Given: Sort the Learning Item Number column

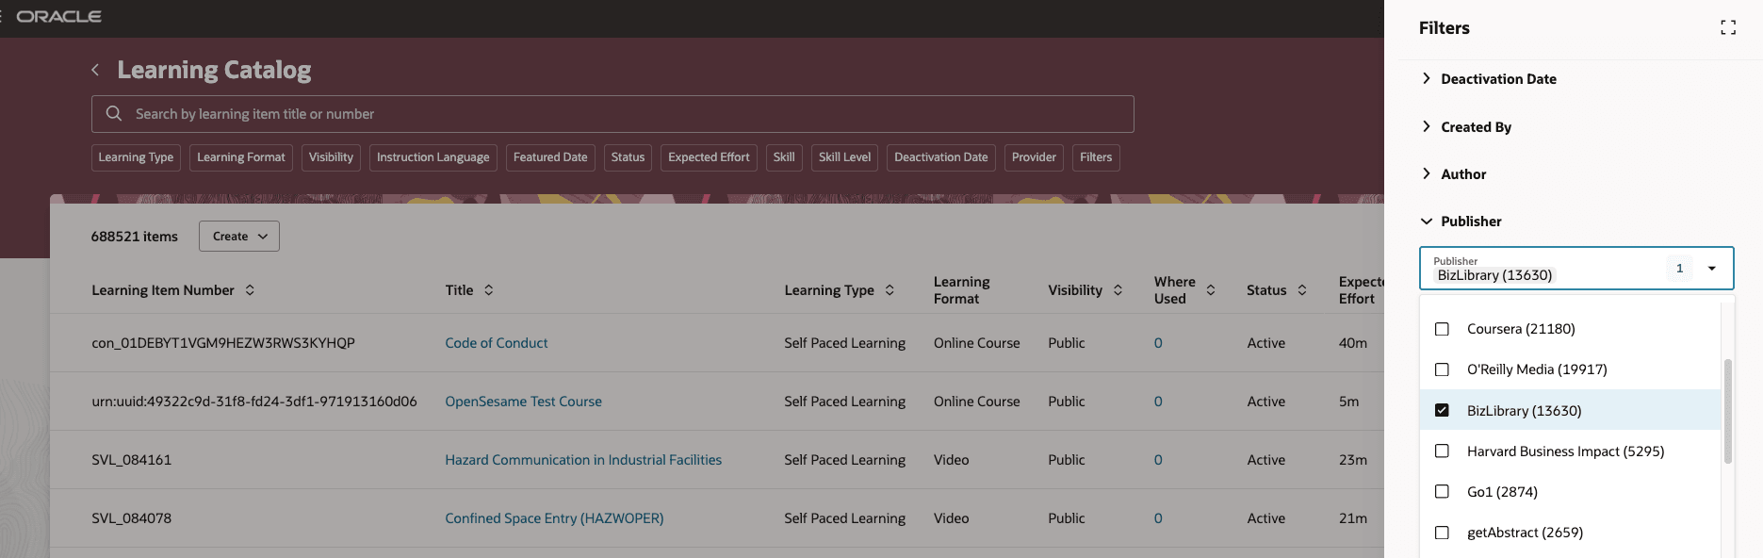Looking at the screenshot, I should tap(250, 289).
